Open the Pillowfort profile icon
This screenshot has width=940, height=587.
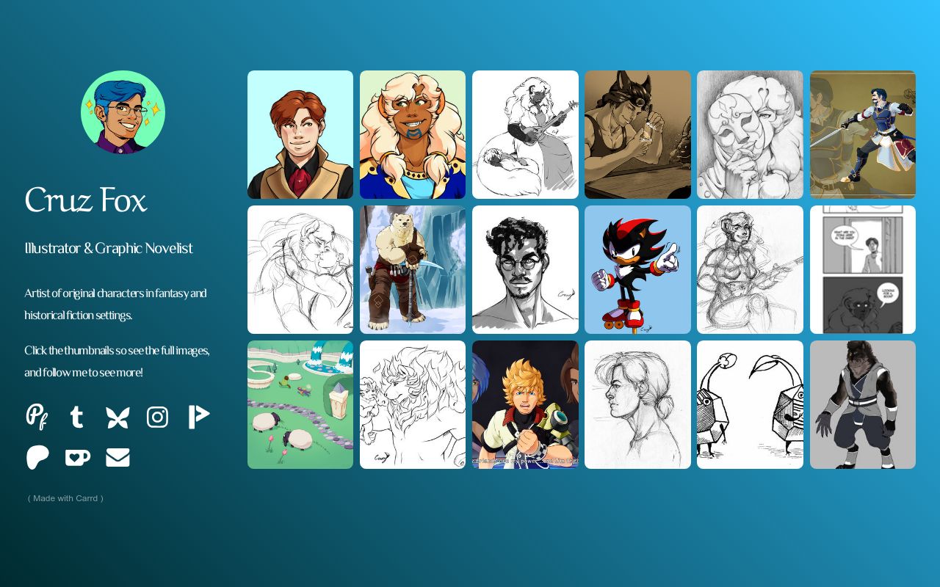pyautogui.click(x=37, y=417)
